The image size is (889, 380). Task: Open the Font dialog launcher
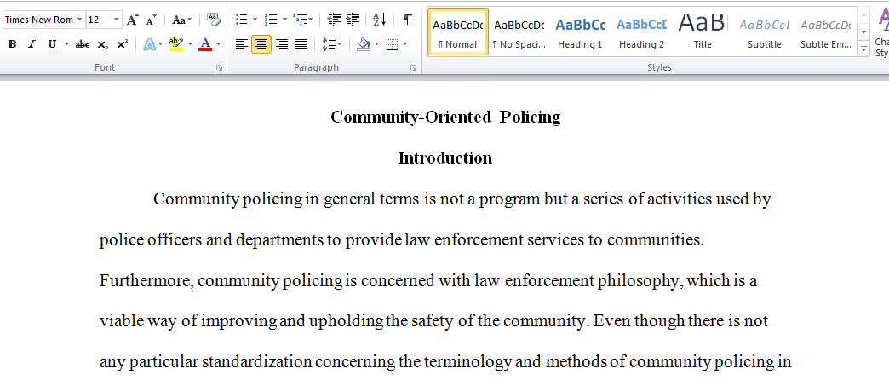[x=220, y=68]
